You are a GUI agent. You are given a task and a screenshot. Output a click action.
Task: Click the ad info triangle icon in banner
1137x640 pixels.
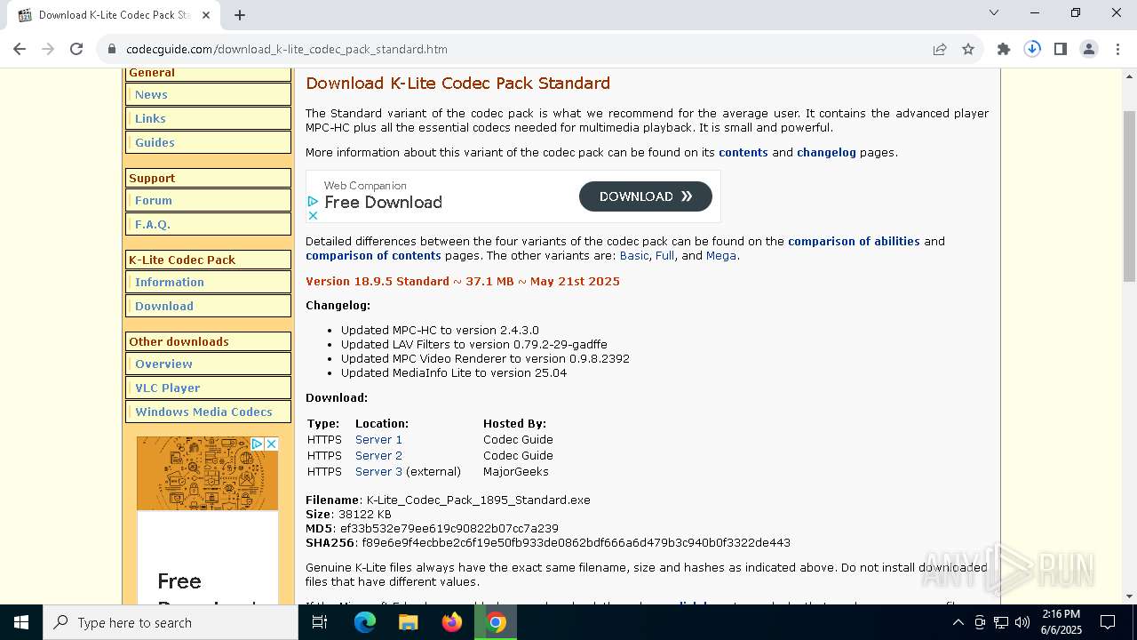[313, 202]
